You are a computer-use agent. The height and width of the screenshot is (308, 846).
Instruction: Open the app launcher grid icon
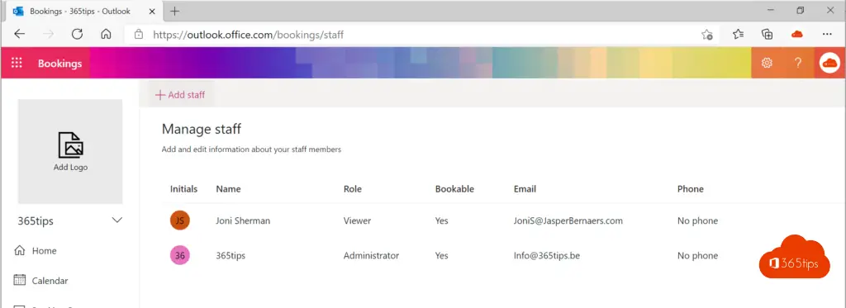click(x=17, y=63)
